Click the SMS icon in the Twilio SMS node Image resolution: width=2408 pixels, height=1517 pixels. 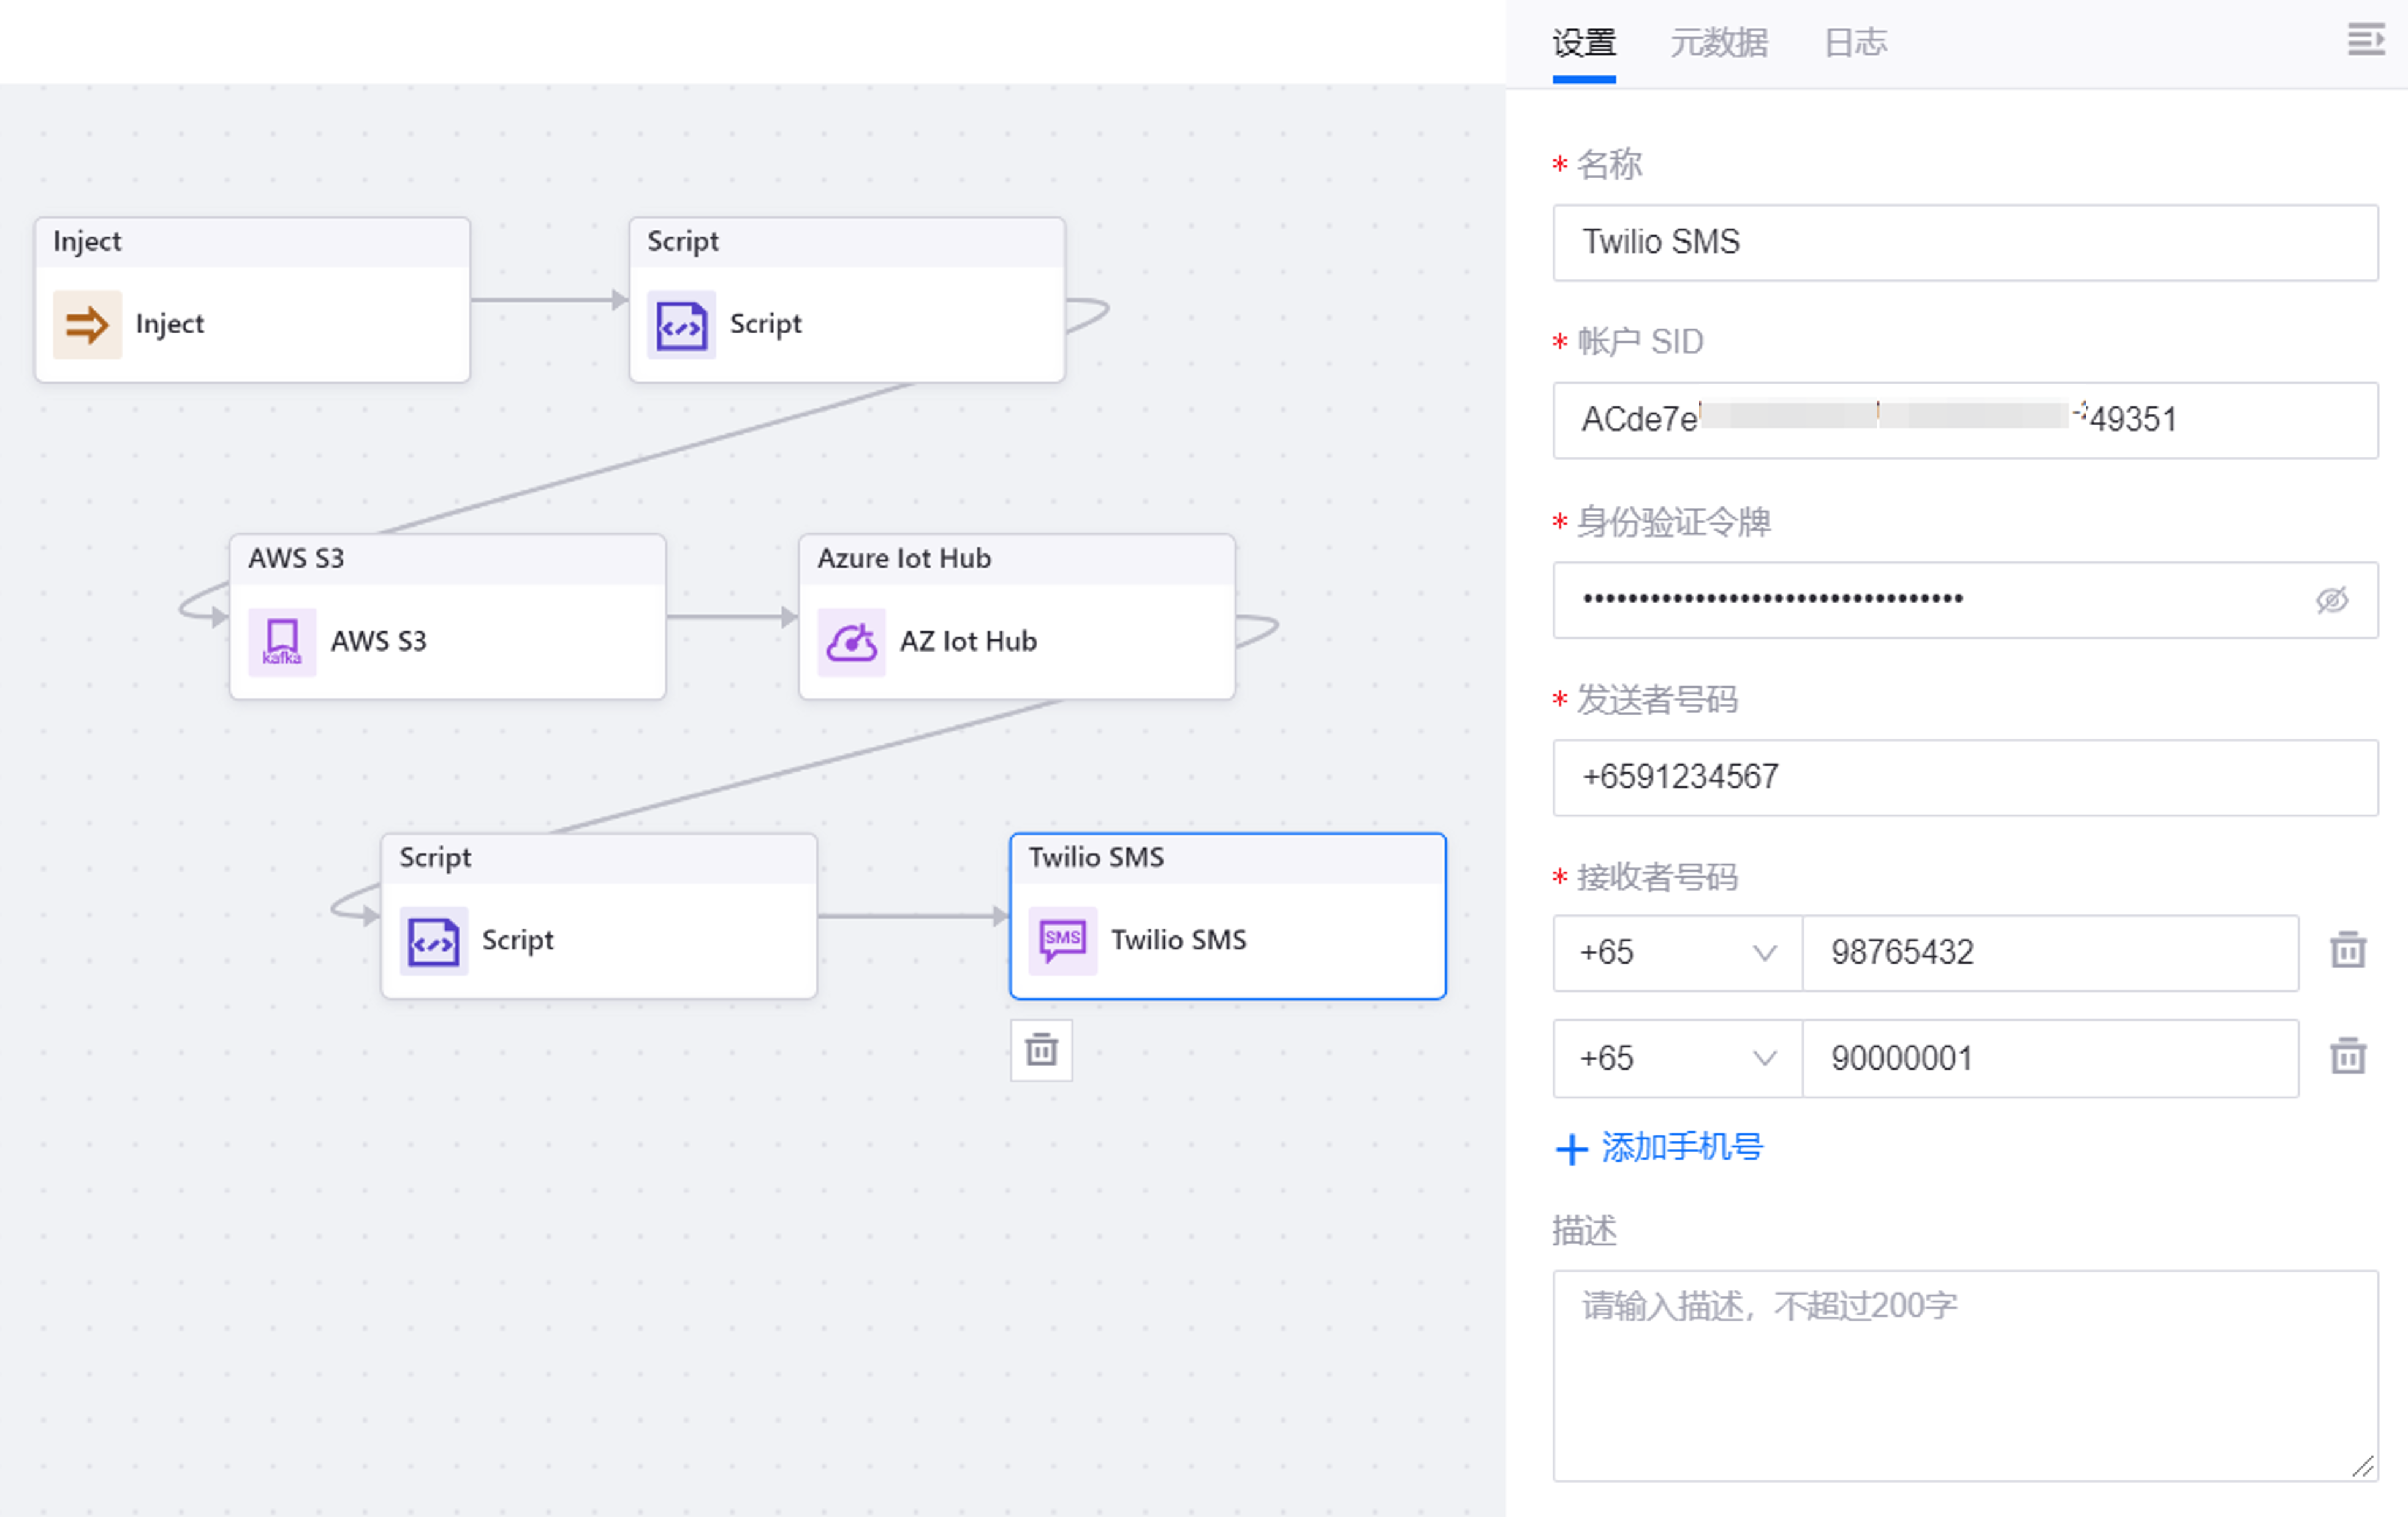coord(1063,940)
